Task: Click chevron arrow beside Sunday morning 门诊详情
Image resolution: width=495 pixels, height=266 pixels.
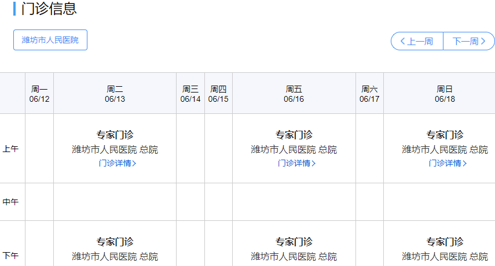Action: click(x=465, y=163)
